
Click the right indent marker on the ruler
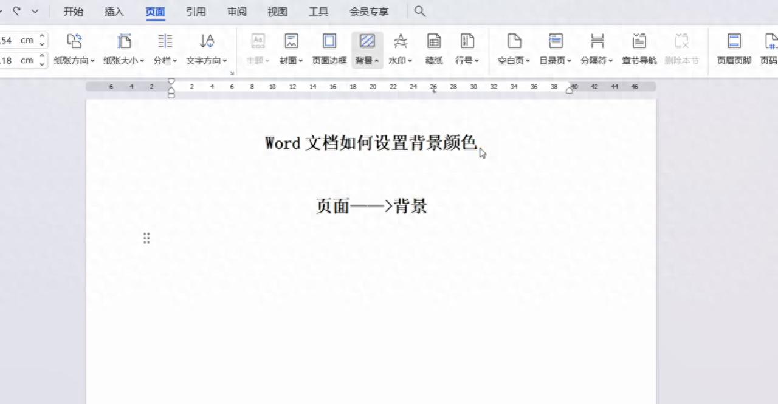pos(570,91)
